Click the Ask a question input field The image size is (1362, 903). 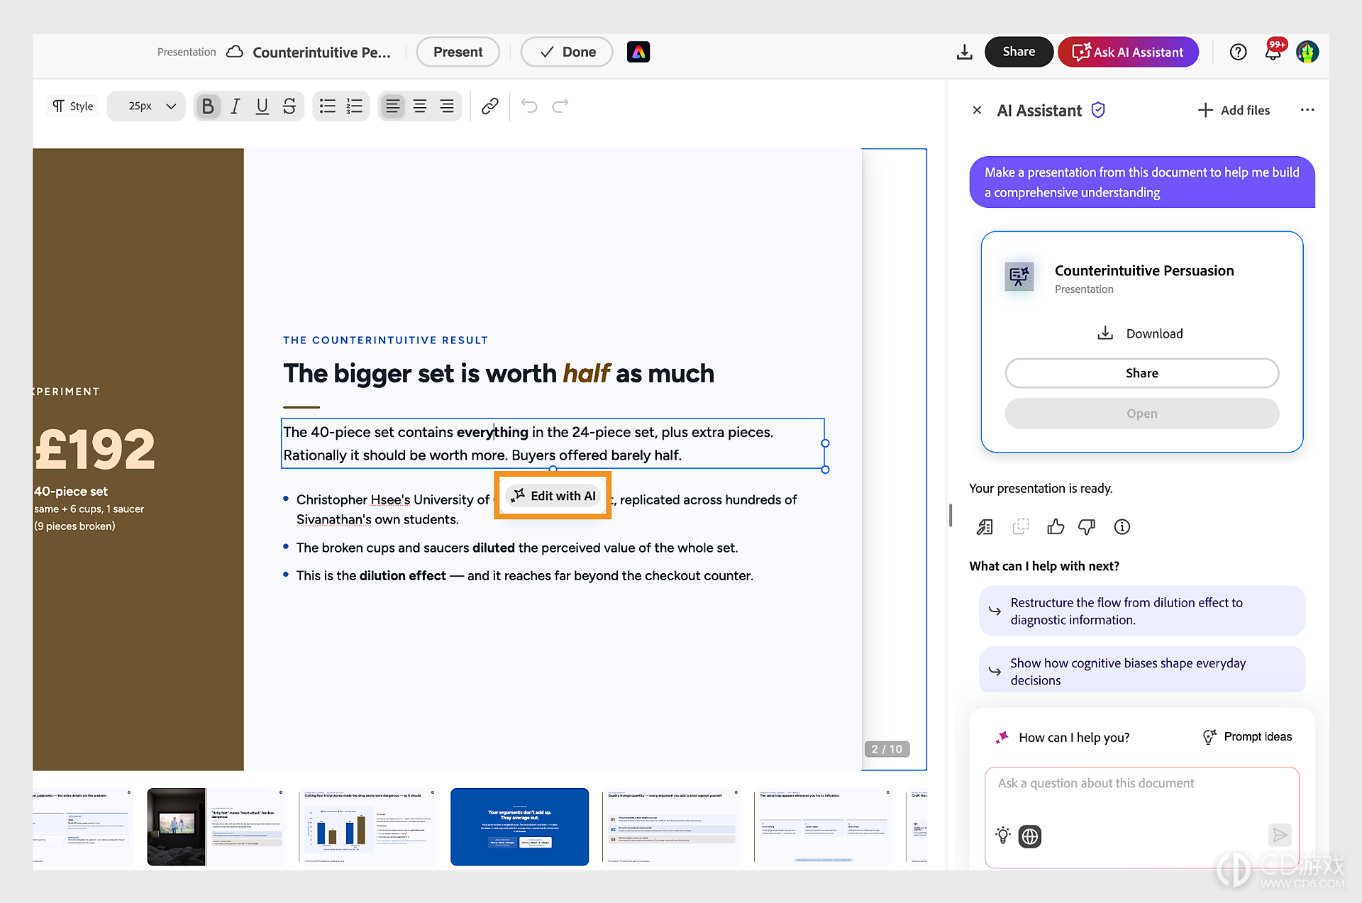[x=1141, y=784]
